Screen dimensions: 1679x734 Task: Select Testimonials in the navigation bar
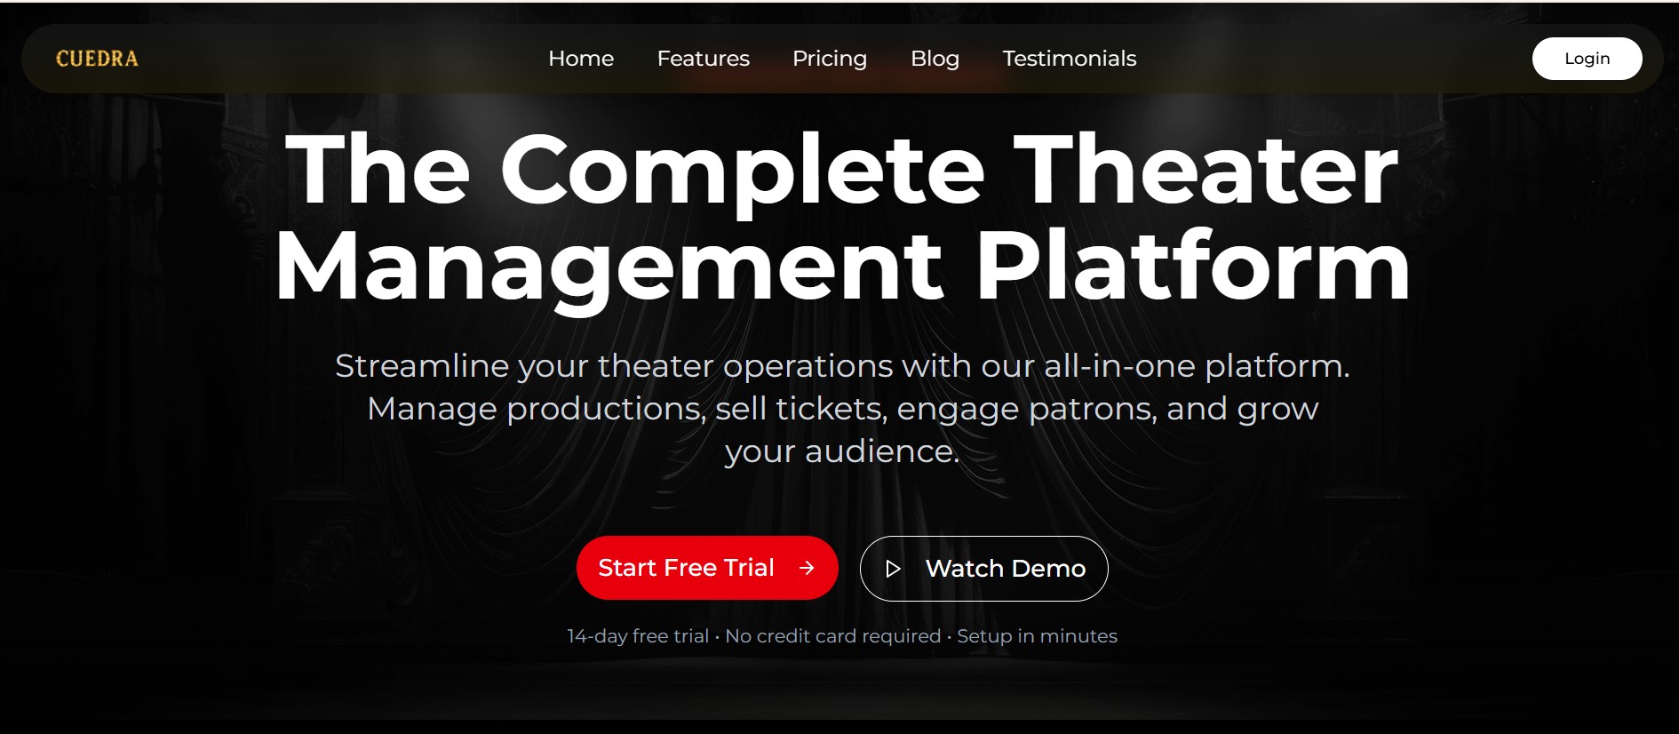point(1070,59)
